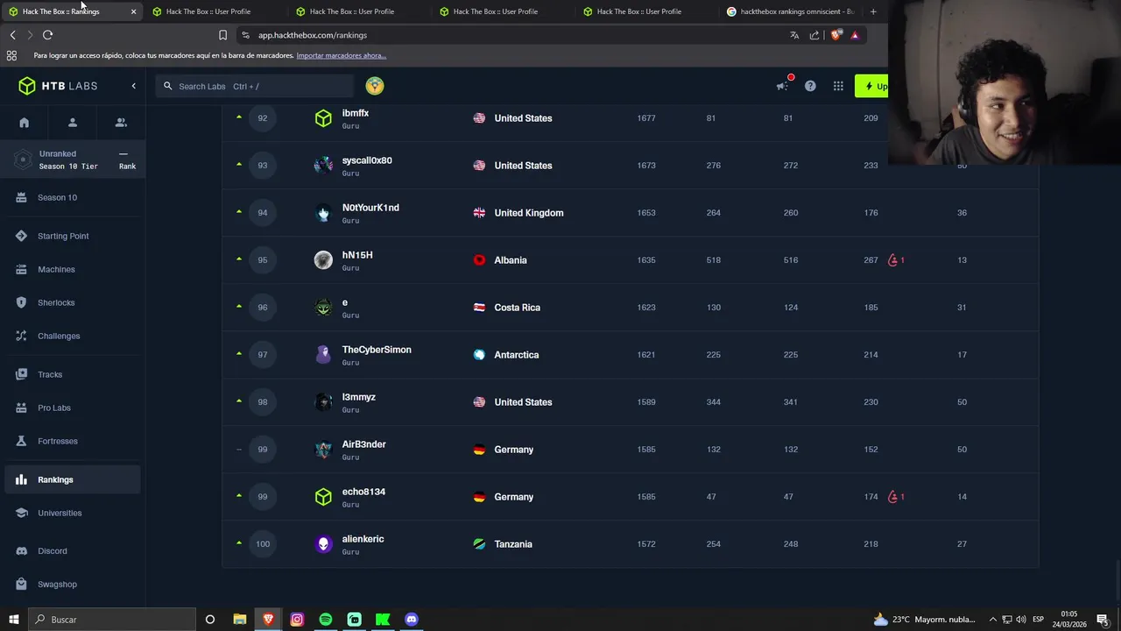Open N0tYourK1nd user profile
The width and height of the screenshot is (1121, 631).
(x=370, y=208)
